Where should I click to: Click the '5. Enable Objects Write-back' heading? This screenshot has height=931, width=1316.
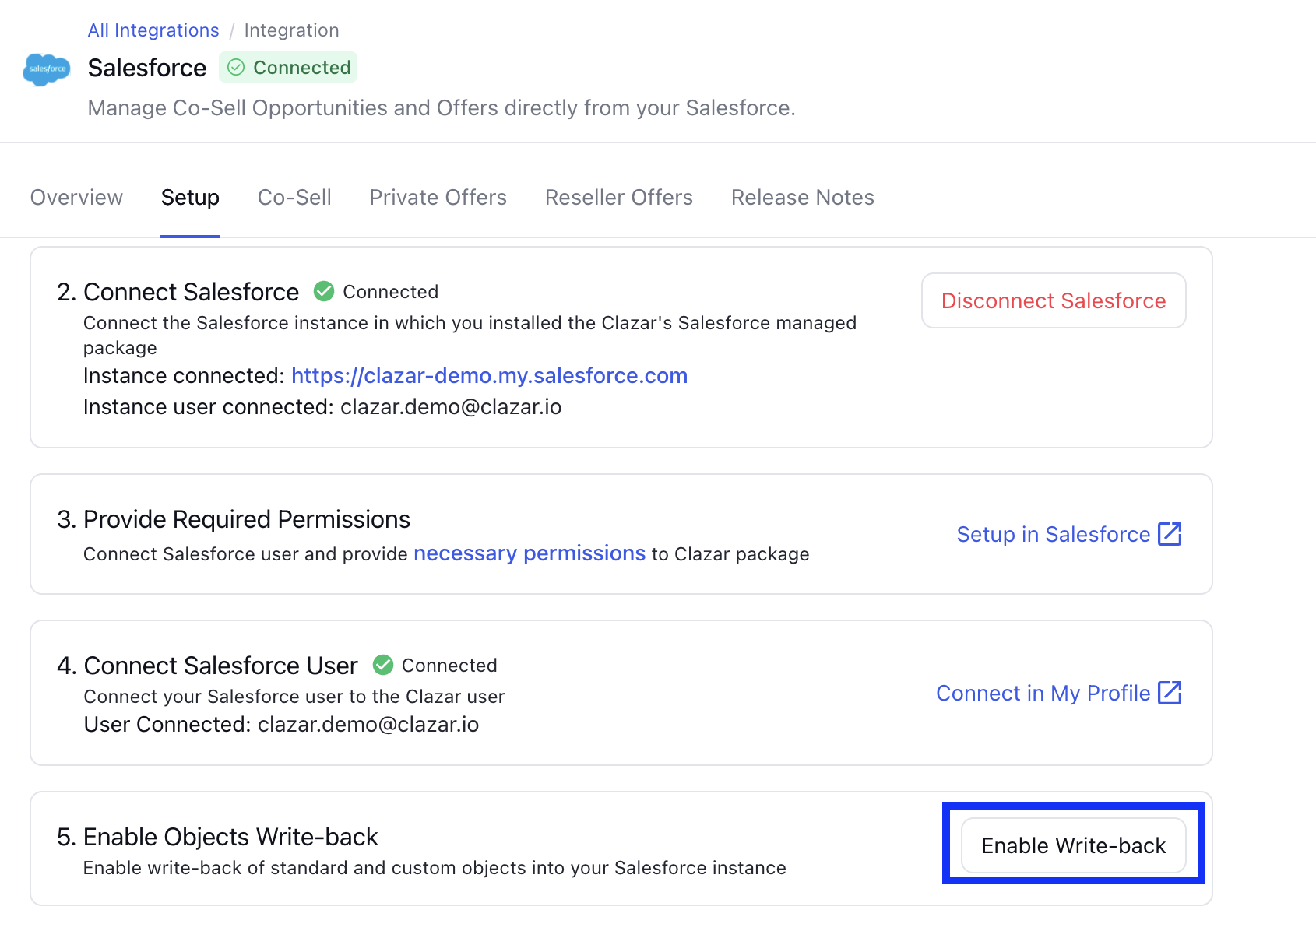(217, 837)
